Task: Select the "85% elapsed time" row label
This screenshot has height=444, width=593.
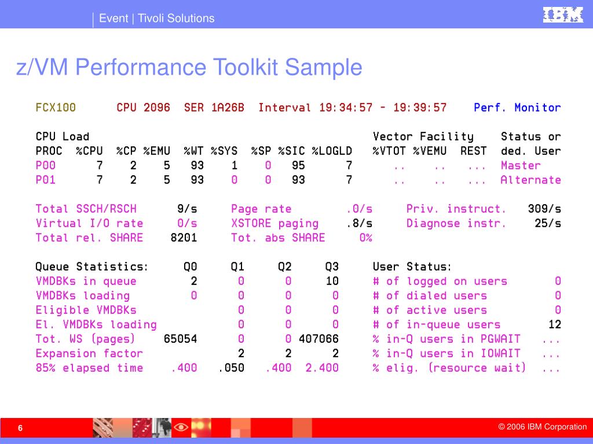Action: pyautogui.click(x=89, y=368)
